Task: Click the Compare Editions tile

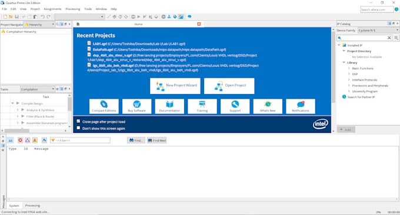Action: 104,106
